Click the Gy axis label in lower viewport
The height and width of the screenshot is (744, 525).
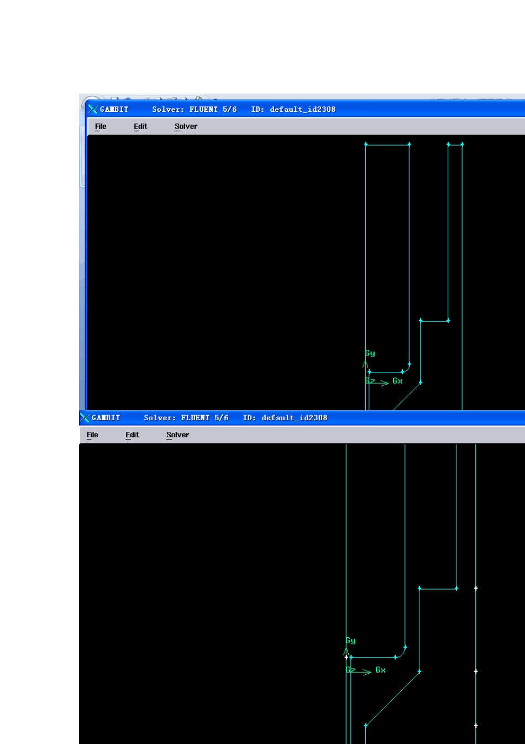point(350,640)
